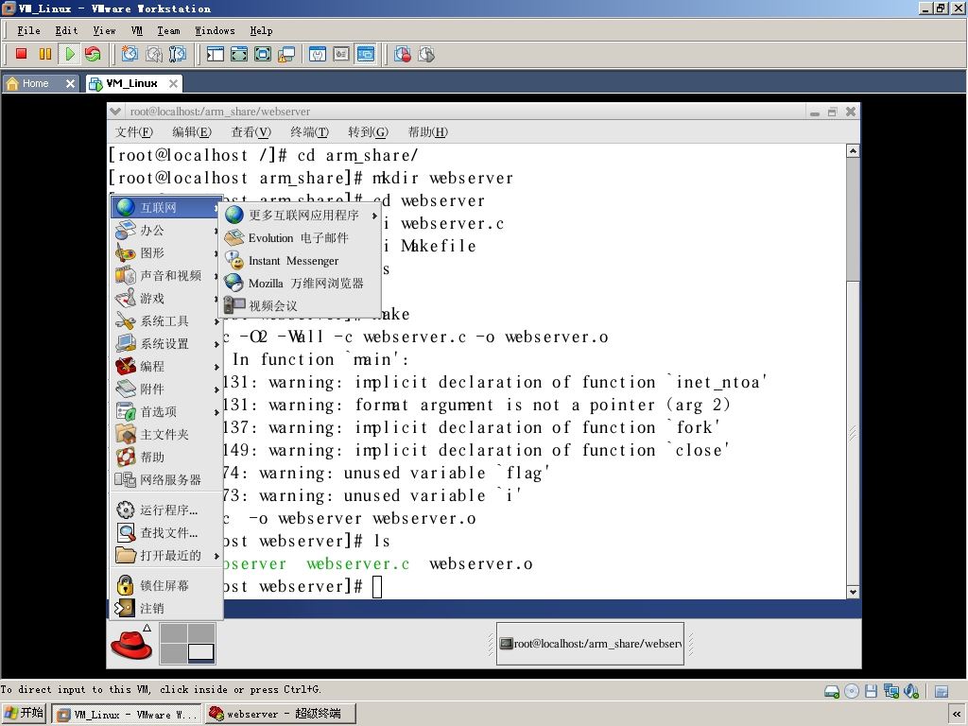Open Mozilla web browser from menu
Screen dimensions: 968x726
(x=300, y=284)
